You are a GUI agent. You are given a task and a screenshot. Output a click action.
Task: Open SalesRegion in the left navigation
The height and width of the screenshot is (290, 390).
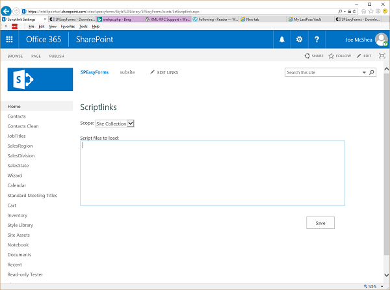click(x=20, y=146)
